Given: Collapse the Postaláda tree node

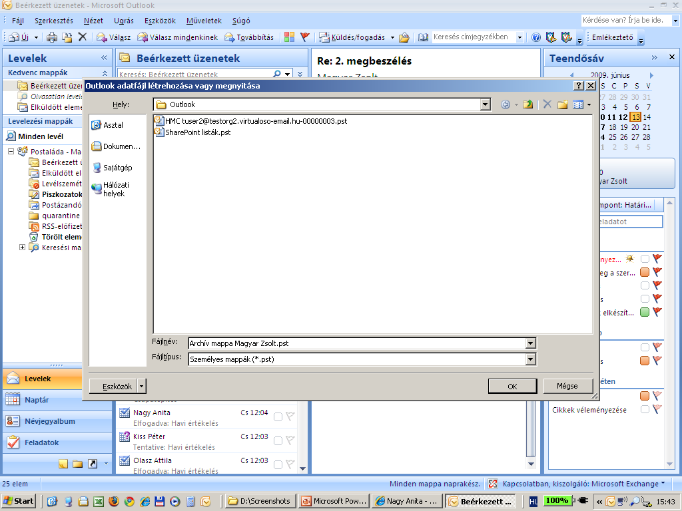Looking at the screenshot, I should (11, 151).
